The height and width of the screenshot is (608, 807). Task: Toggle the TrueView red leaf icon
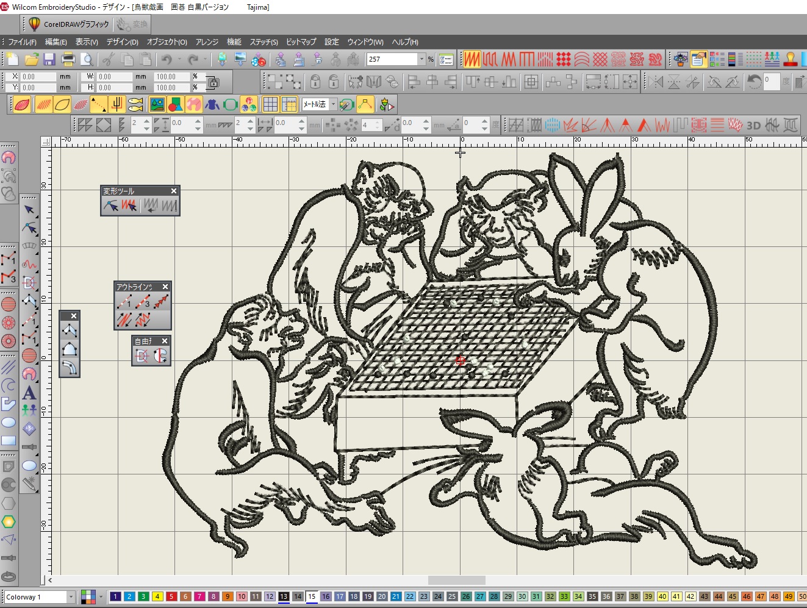[x=23, y=104]
